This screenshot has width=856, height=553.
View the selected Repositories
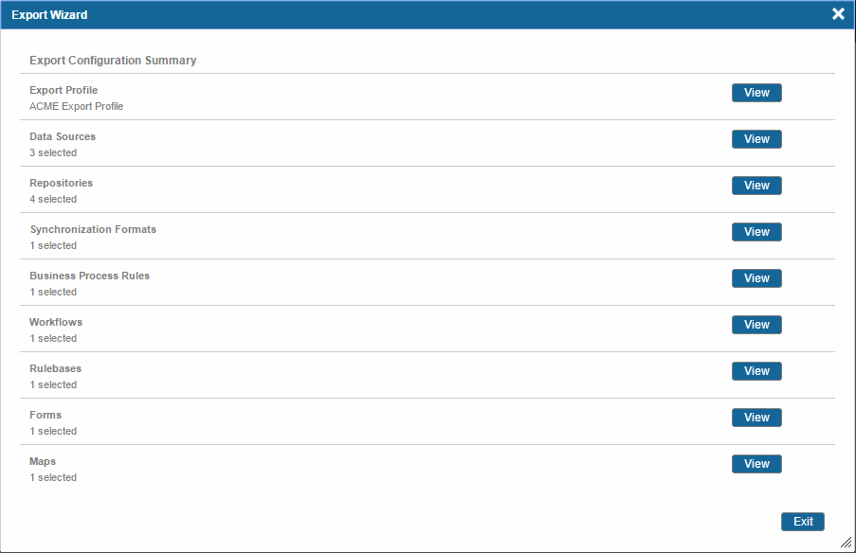point(756,186)
